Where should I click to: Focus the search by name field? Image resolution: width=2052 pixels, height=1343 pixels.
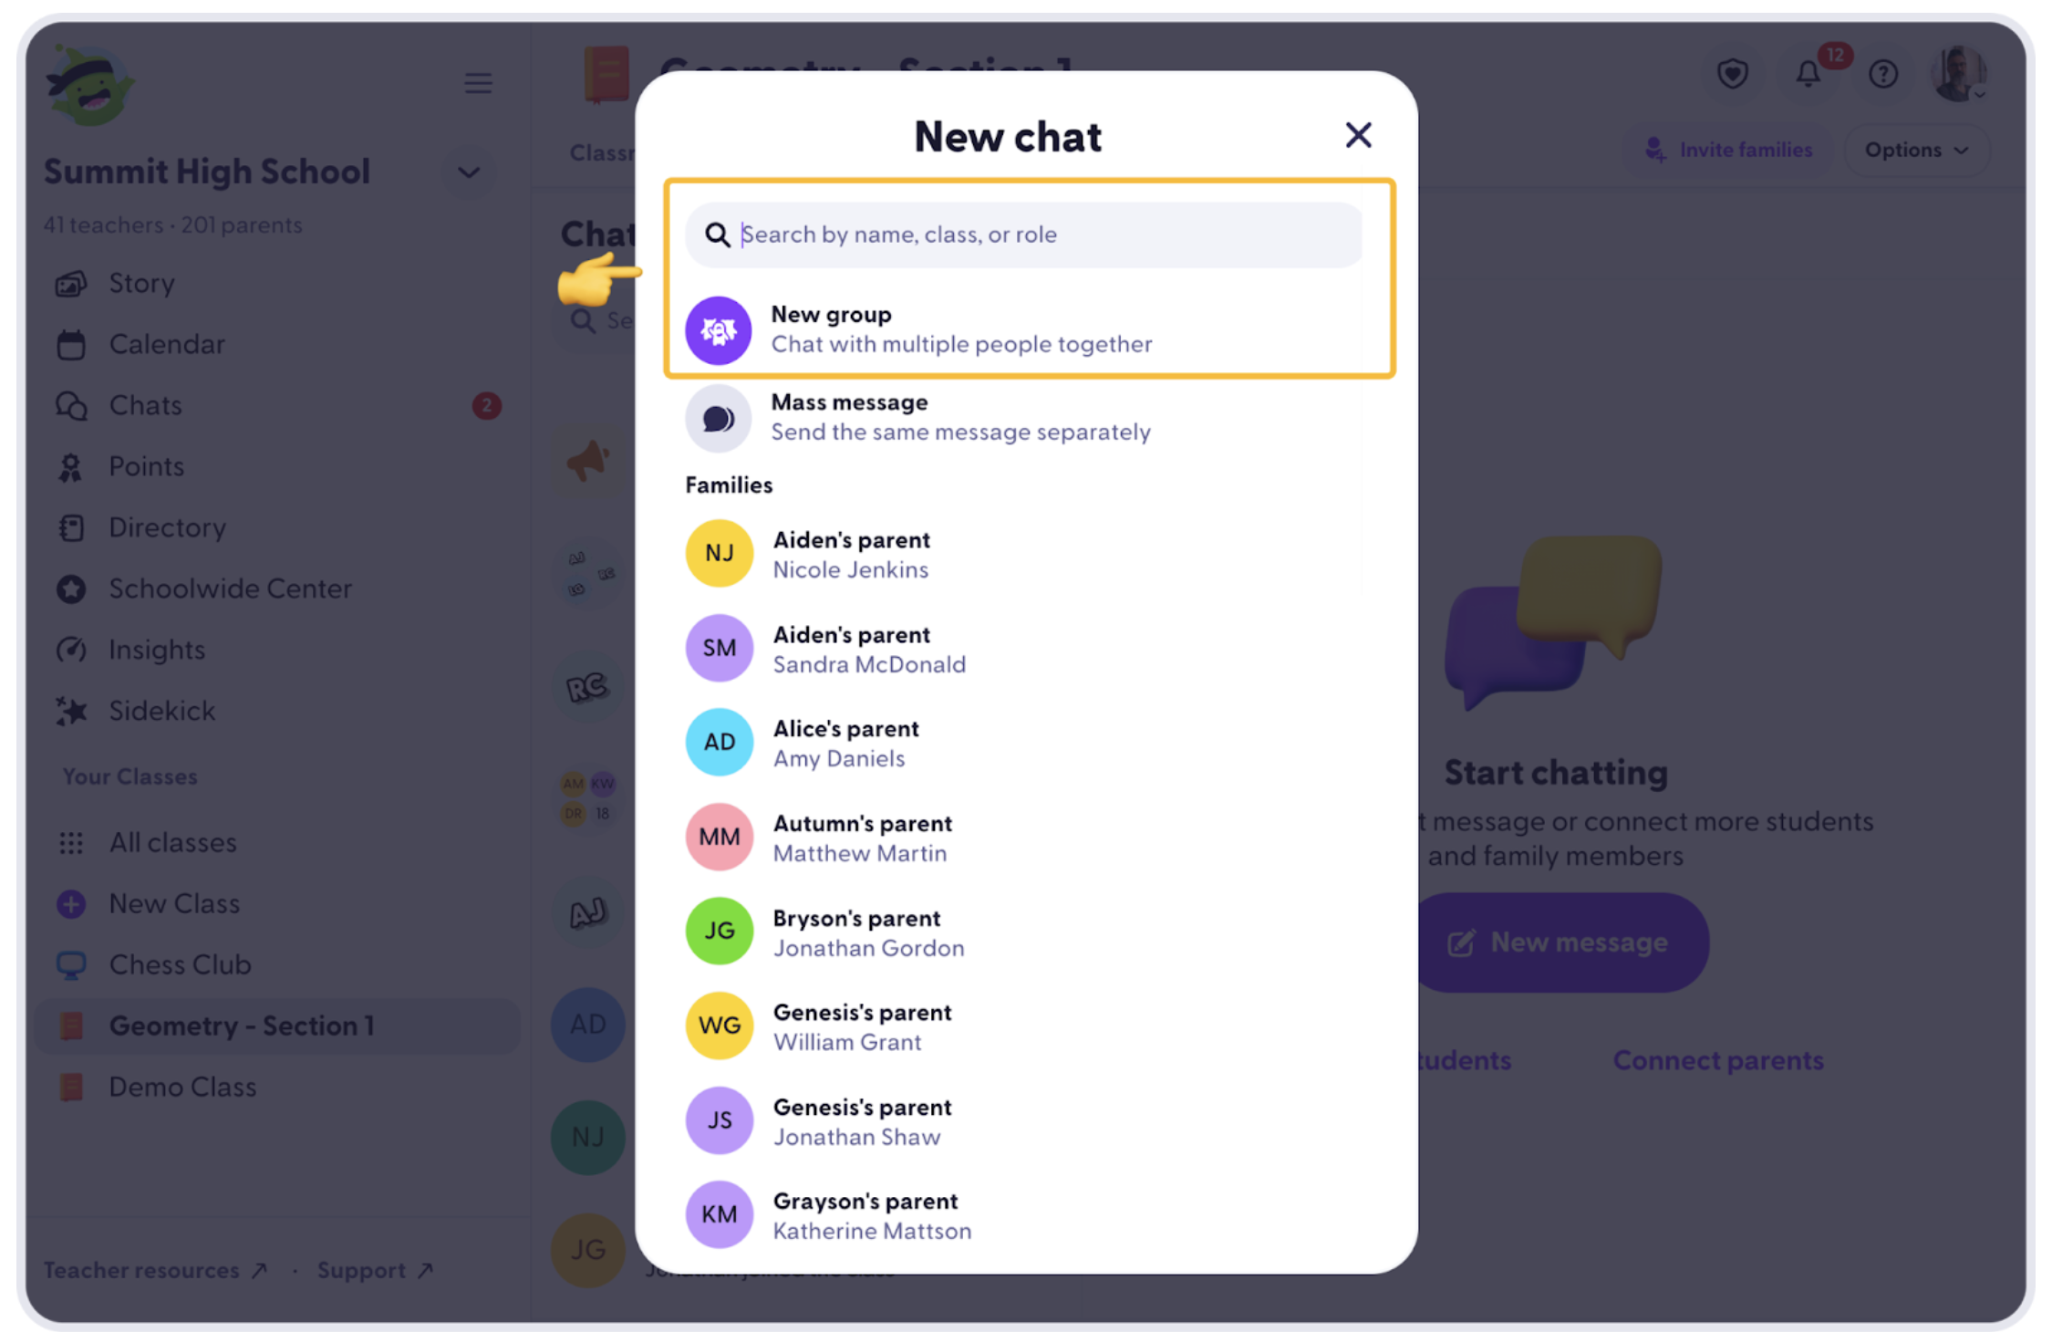[x=1023, y=234]
